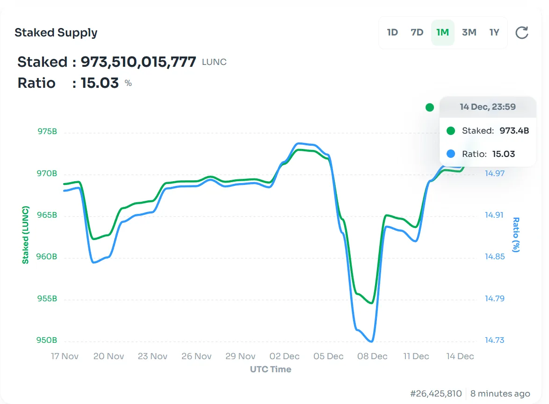
Task: Click the blue Ratio dot in tooltip
Action: [451, 154]
